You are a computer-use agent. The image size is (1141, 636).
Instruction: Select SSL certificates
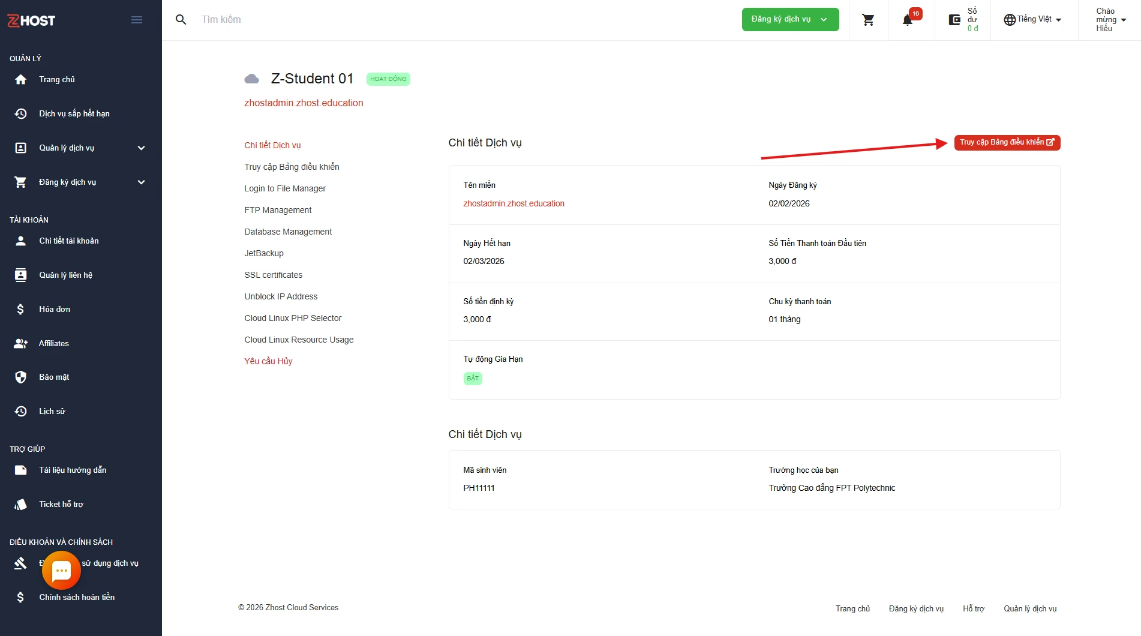click(274, 275)
